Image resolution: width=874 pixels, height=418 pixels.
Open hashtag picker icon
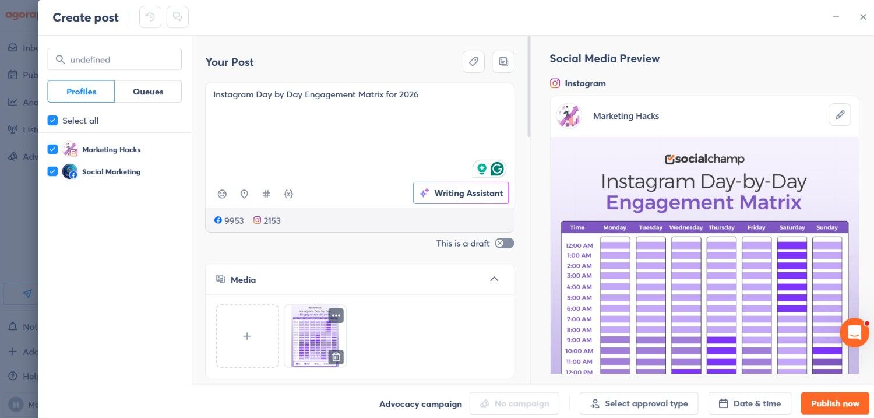tap(266, 194)
